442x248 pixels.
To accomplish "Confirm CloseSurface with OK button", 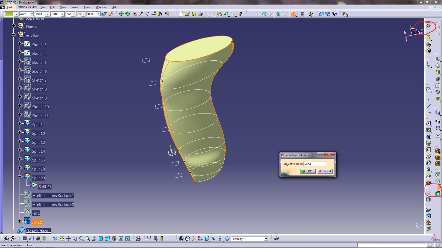I will click(x=308, y=171).
